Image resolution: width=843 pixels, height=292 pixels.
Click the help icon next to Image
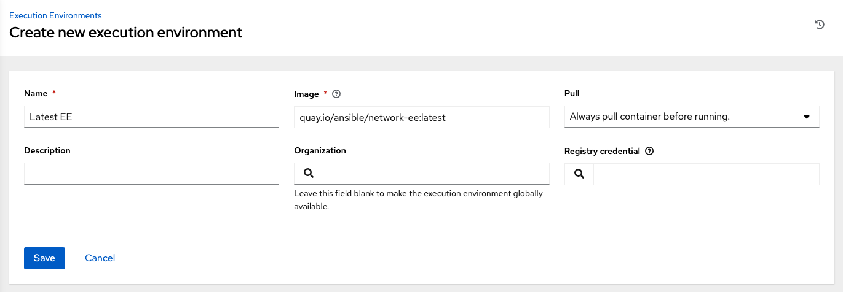[x=336, y=94]
